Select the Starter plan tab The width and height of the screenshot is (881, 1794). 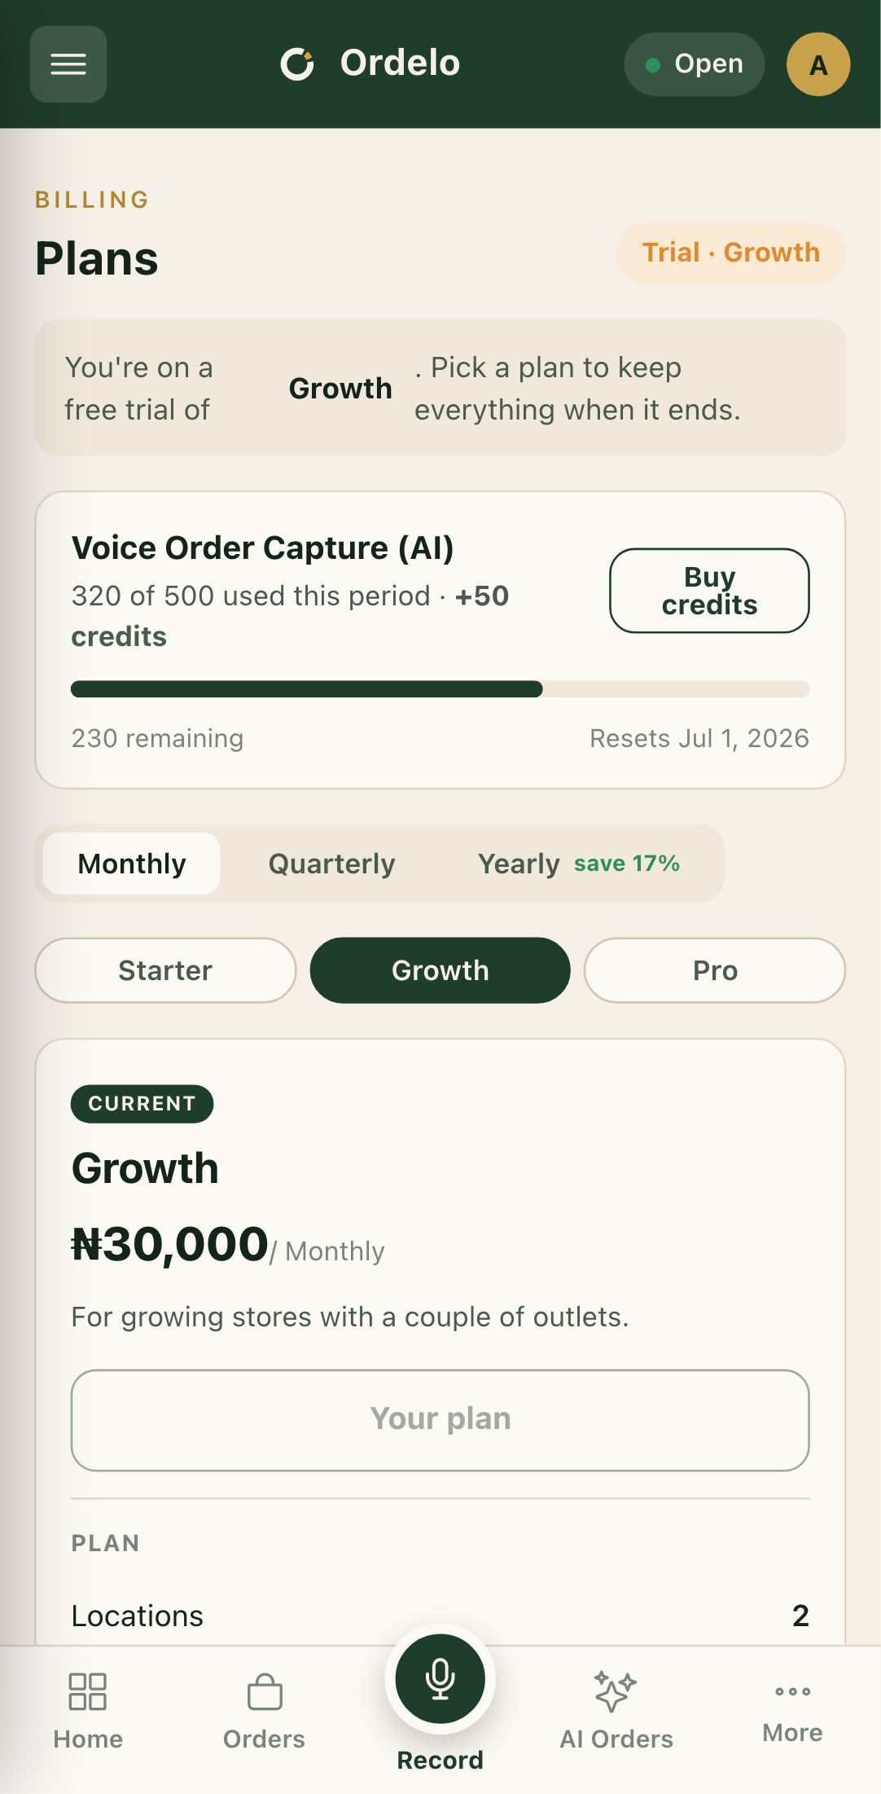tap(165, 970)
